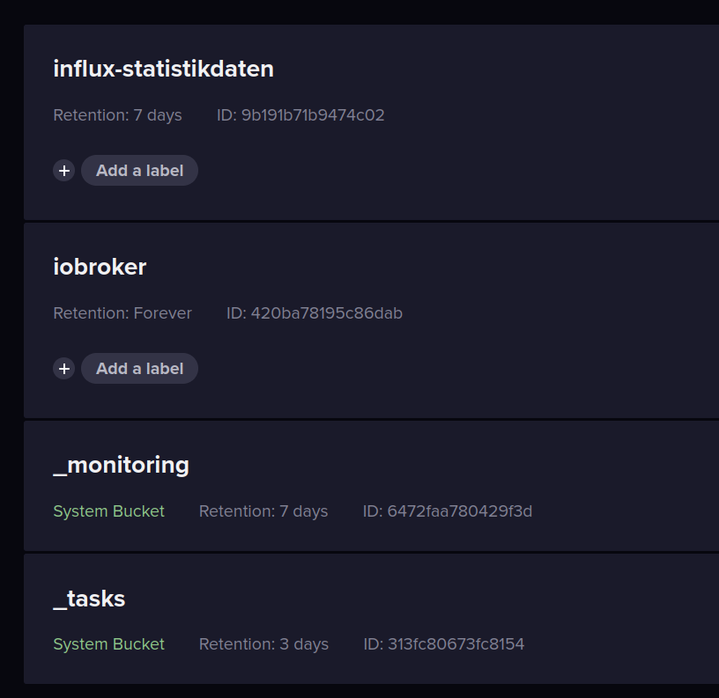This screenshot has height=698, width=719.
Task: Click the plus icon in iobroker bucket
Action: 63,369
